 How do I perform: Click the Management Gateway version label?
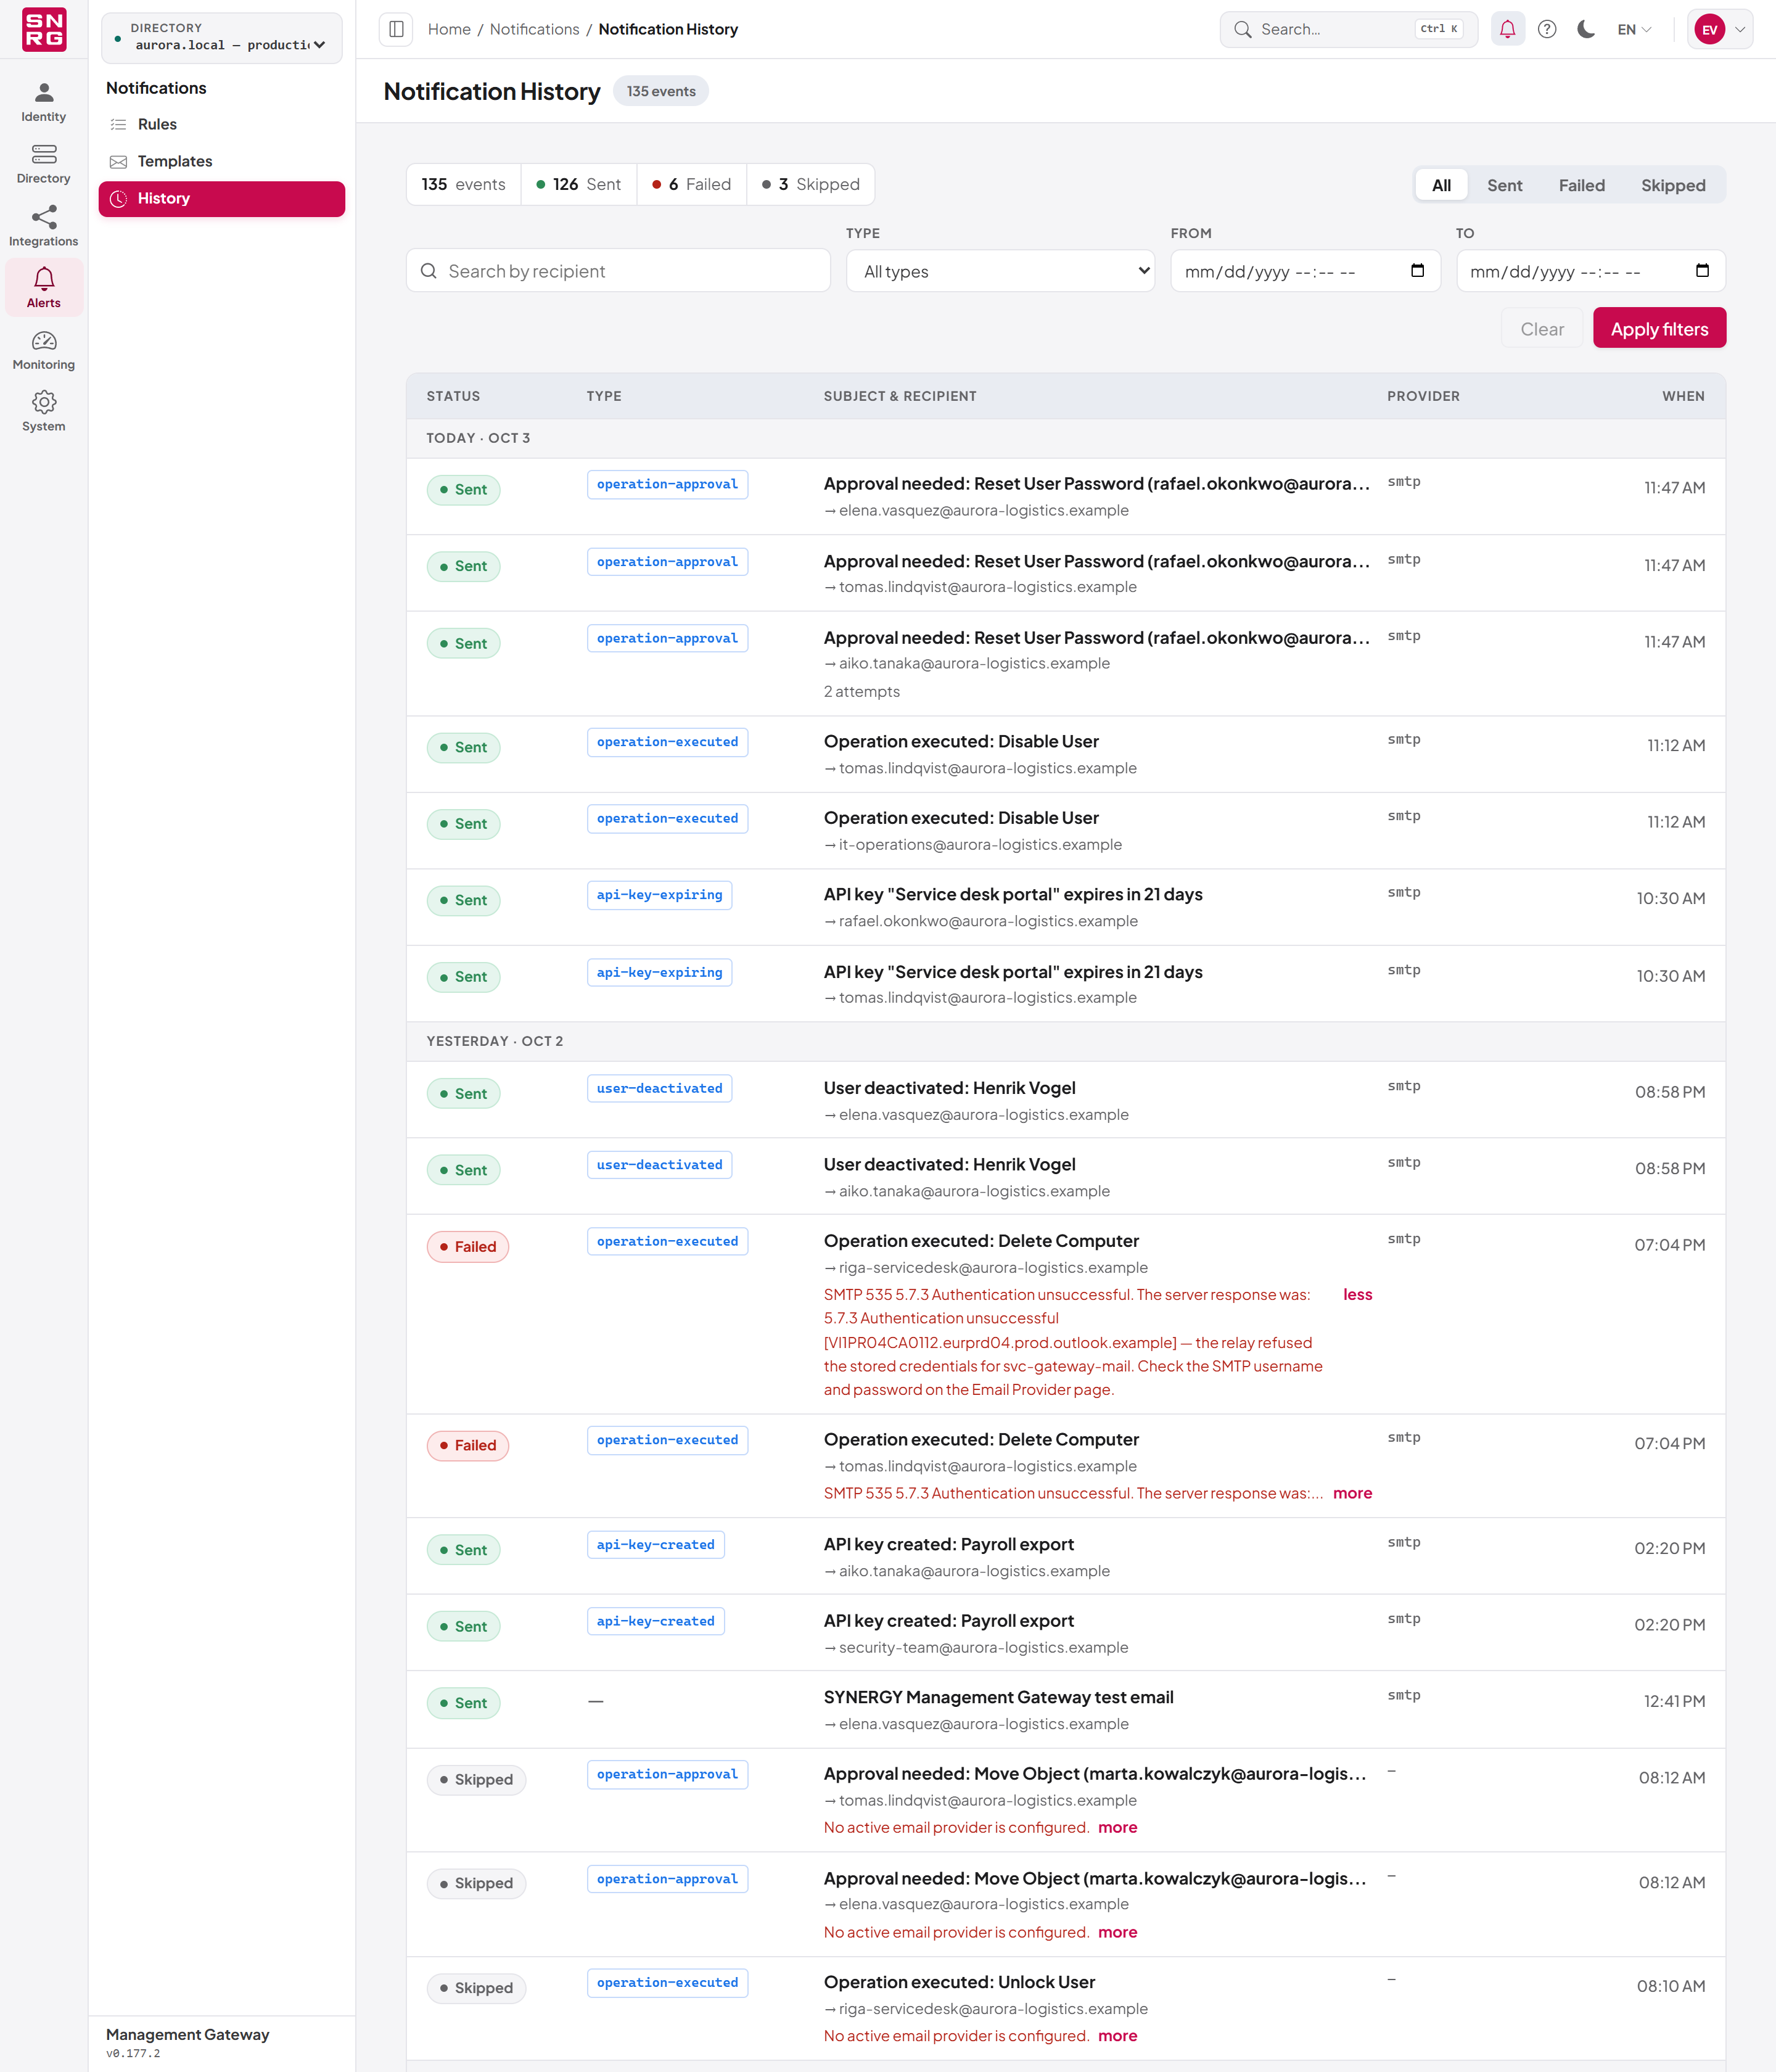(x=133, y=2053)
